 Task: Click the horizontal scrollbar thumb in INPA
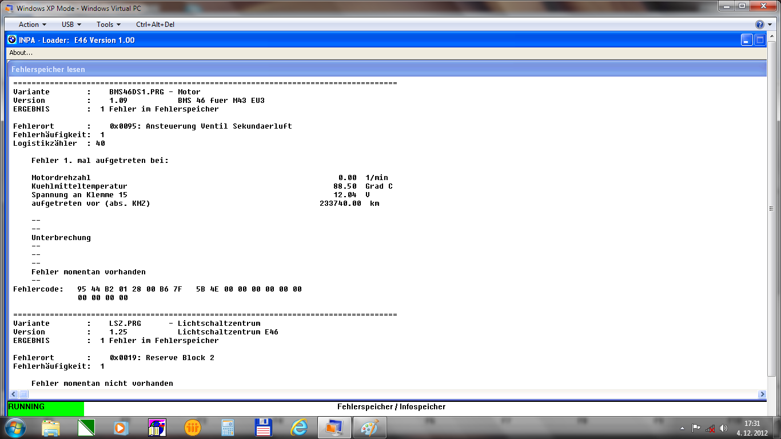pyautogui.click(x=24, y=394)
